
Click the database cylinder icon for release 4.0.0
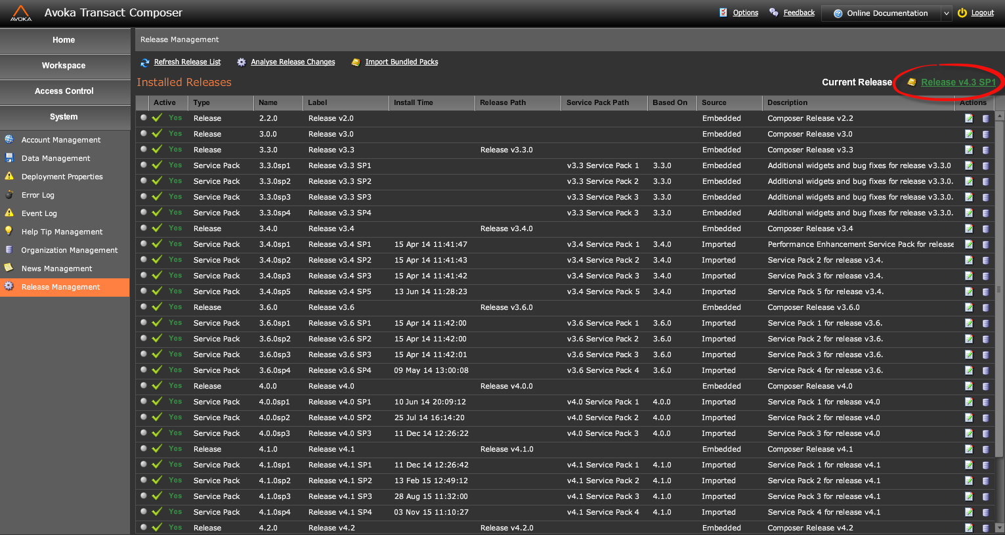(985, 387)
